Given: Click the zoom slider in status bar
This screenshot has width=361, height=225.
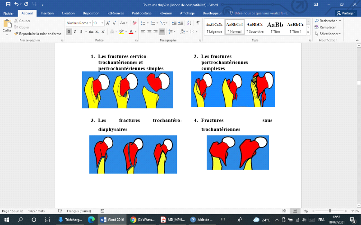Looking at the screenshot, I should [330, 211].
